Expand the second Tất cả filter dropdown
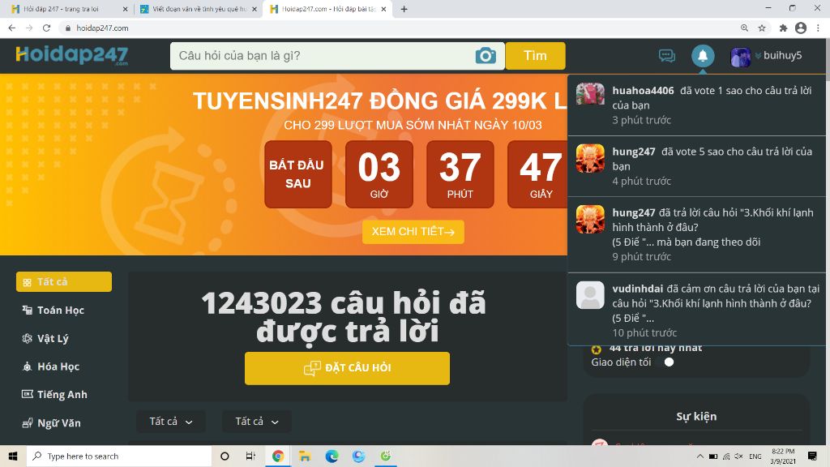 click(x=256, y=422)
